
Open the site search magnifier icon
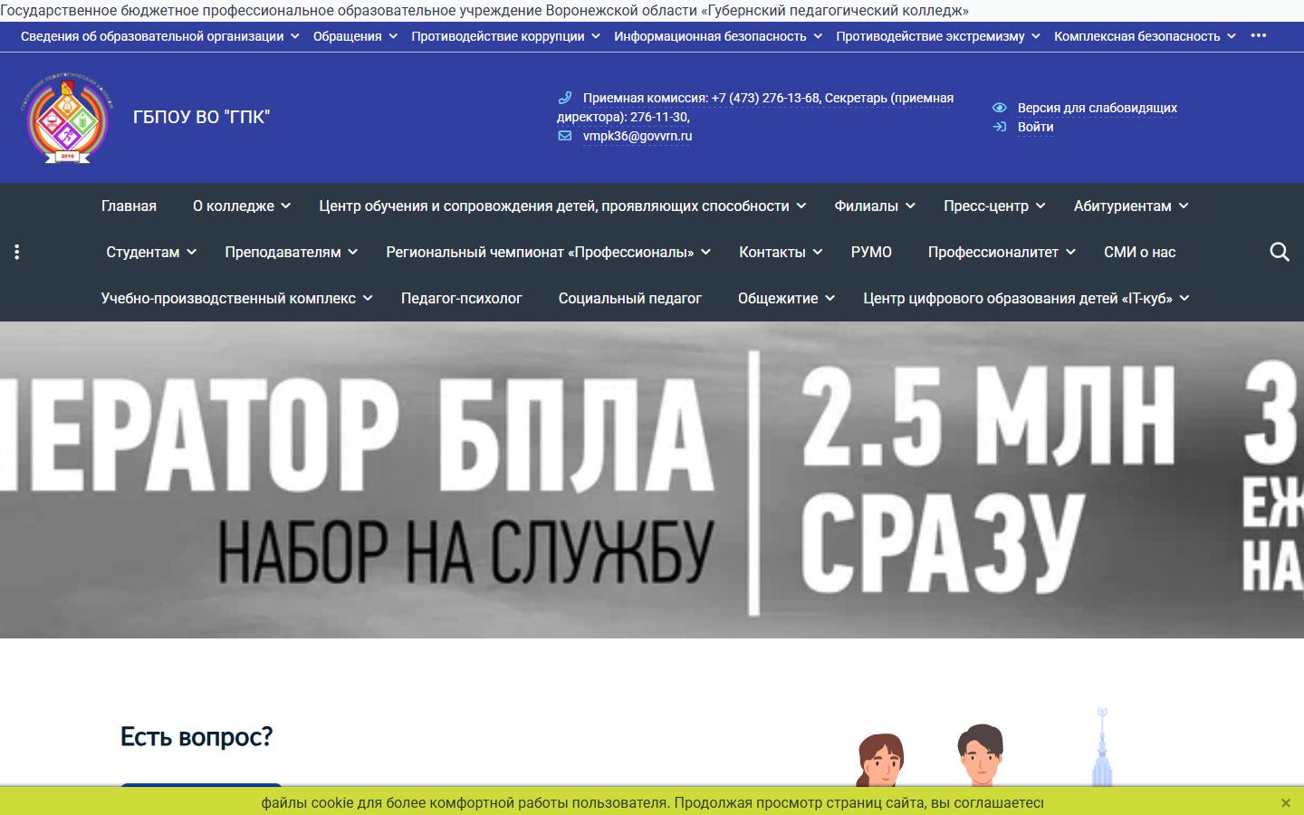pos(1280,252)
